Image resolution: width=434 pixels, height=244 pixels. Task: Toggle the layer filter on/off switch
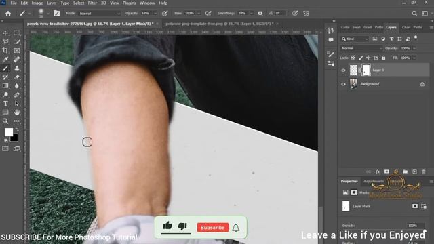[416, 37]
